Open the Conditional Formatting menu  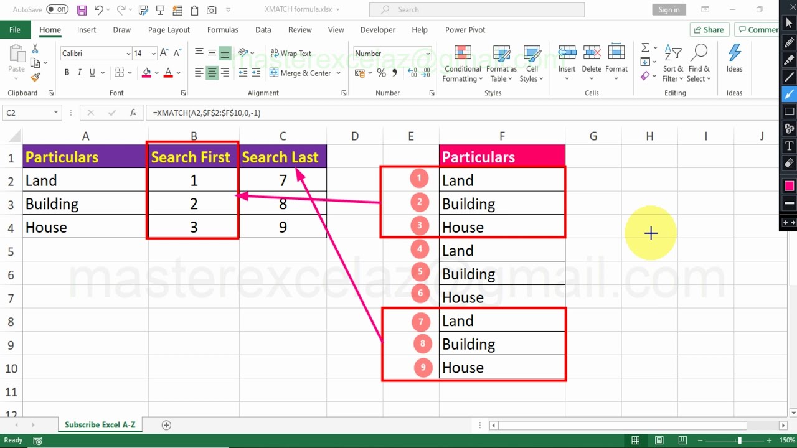click(x=462, y=63)
